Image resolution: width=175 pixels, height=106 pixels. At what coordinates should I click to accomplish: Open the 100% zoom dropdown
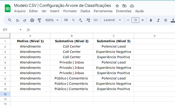tap(52, 20)
